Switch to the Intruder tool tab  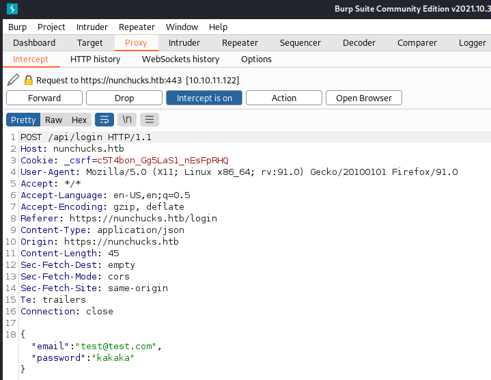[x=184, y=42]
